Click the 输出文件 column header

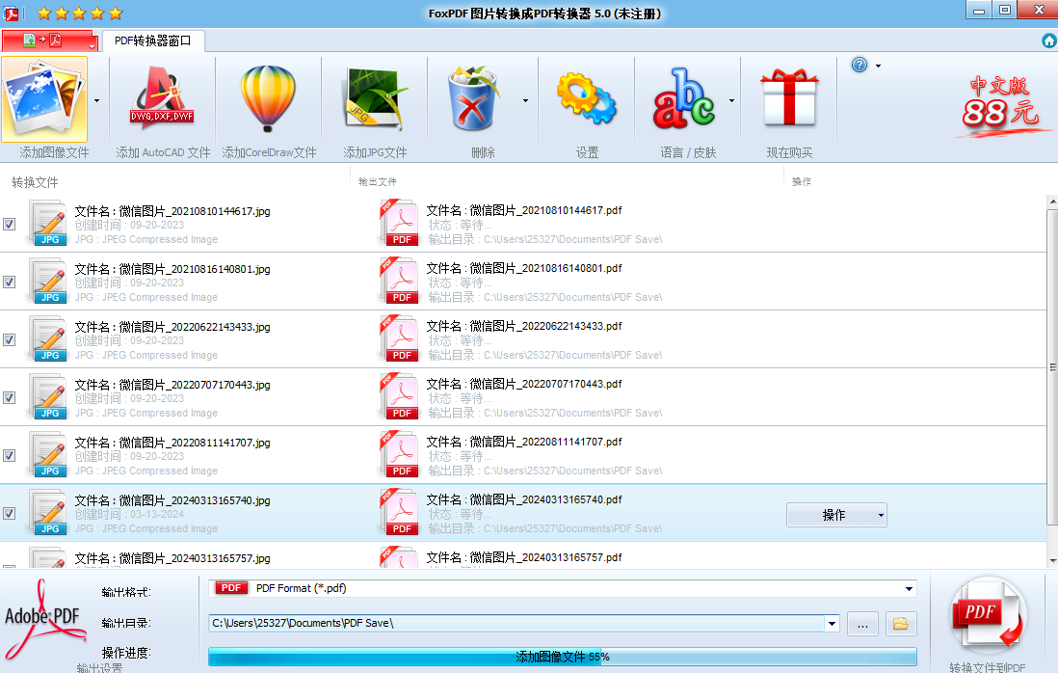pyautogui.click(x=378, y=181)
